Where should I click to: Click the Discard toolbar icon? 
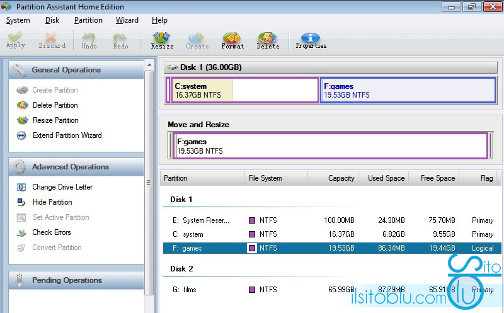(52, 40)
